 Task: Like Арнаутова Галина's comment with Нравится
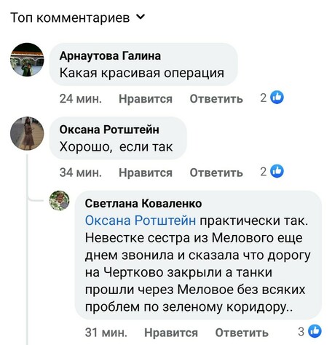pyautogui.click(x=146, y=99)
